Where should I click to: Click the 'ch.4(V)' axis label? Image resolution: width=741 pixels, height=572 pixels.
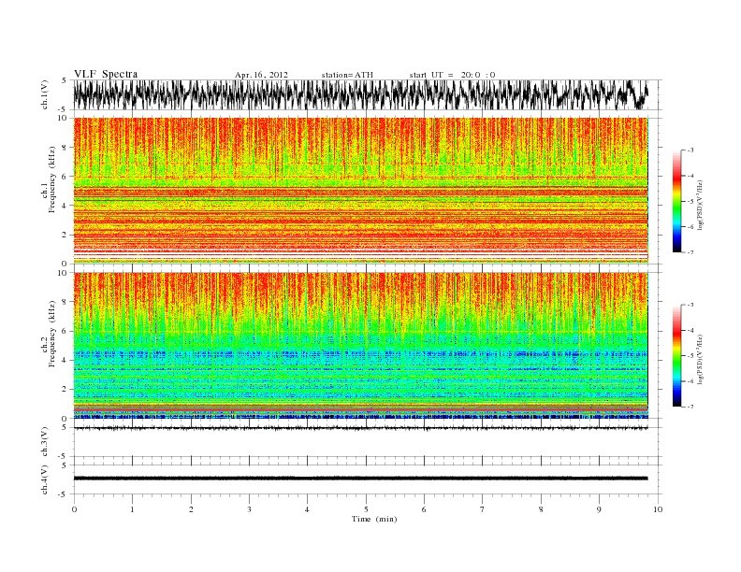click(x=45, y=479)
